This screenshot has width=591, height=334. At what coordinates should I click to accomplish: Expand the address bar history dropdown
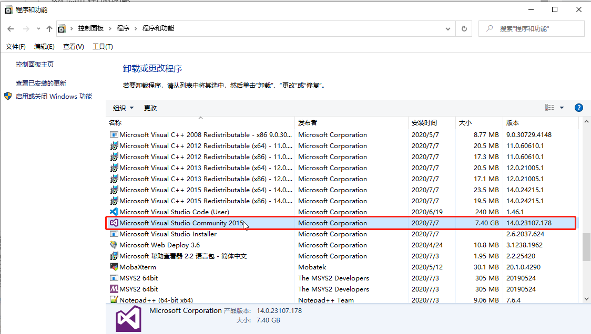coord(448,28)
